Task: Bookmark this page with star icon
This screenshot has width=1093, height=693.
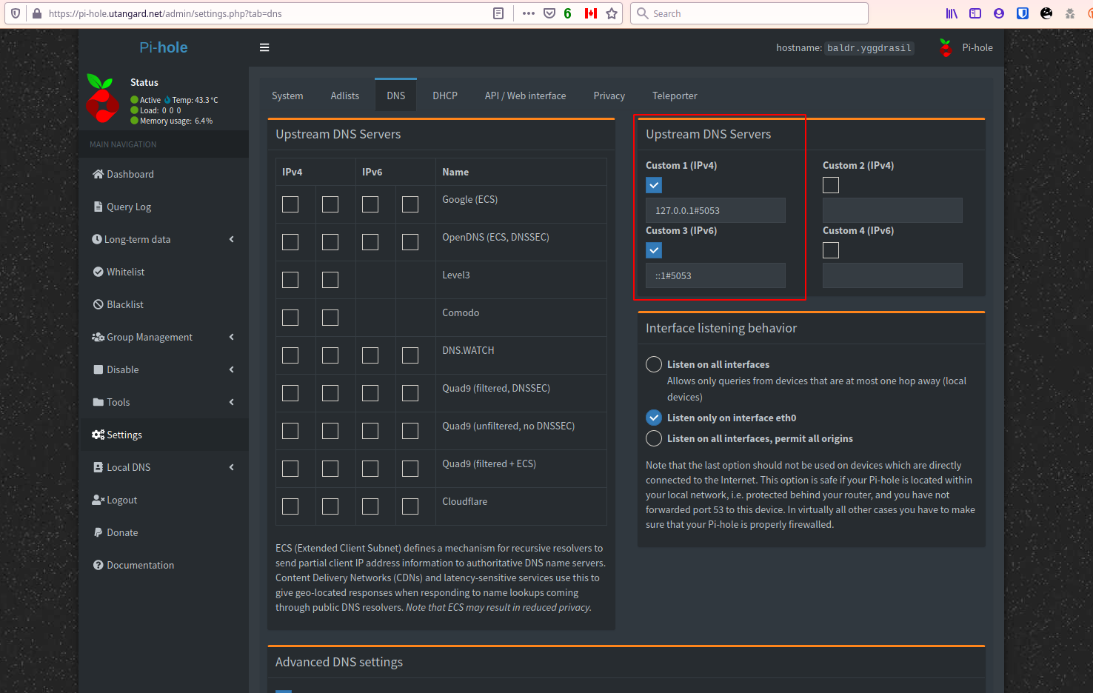Action: (x=612, y=13)
